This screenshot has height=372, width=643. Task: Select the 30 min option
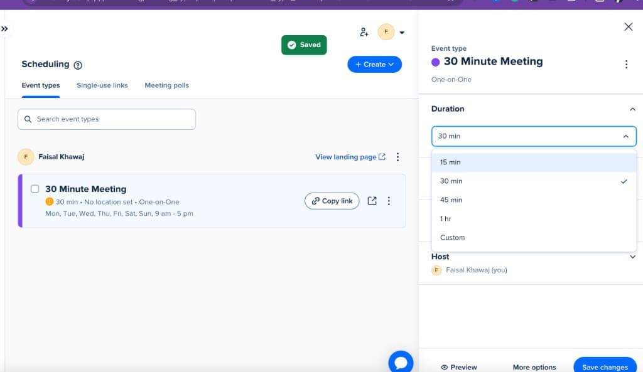(x=534, y=181)
